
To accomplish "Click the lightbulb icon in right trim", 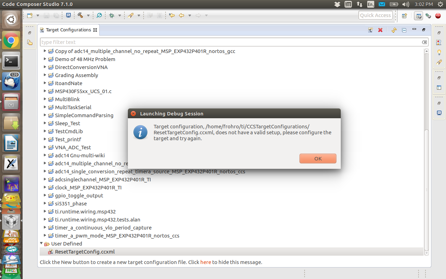I will [x=439, y=52].
